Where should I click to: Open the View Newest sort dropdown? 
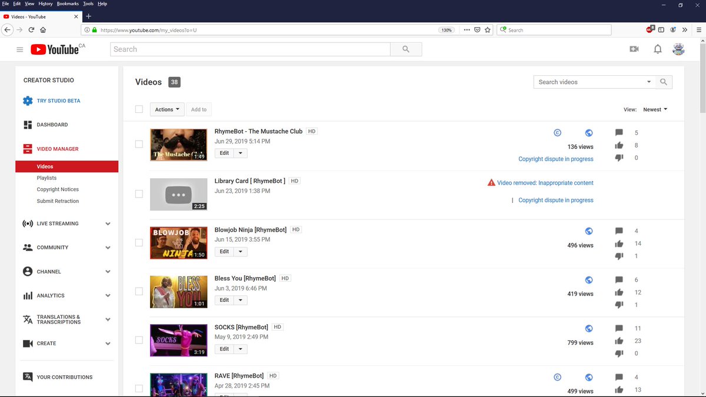tap(655, 109)
